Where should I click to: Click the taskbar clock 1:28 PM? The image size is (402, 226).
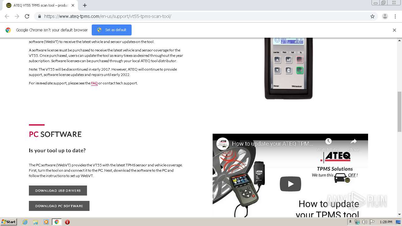[x=386, y=222]
